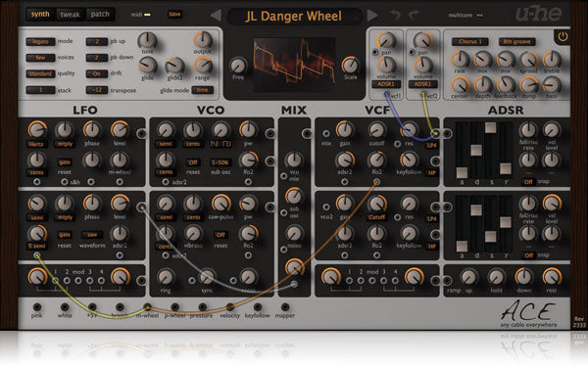Click the p-wheel source jack
This screenshot has width=588, height=367.
(174, 307)
